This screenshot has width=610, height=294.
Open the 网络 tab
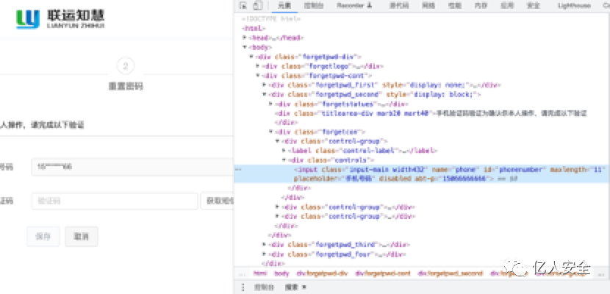coord(428,5)
